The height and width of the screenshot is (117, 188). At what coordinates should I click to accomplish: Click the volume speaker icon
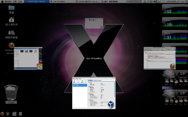155,1
